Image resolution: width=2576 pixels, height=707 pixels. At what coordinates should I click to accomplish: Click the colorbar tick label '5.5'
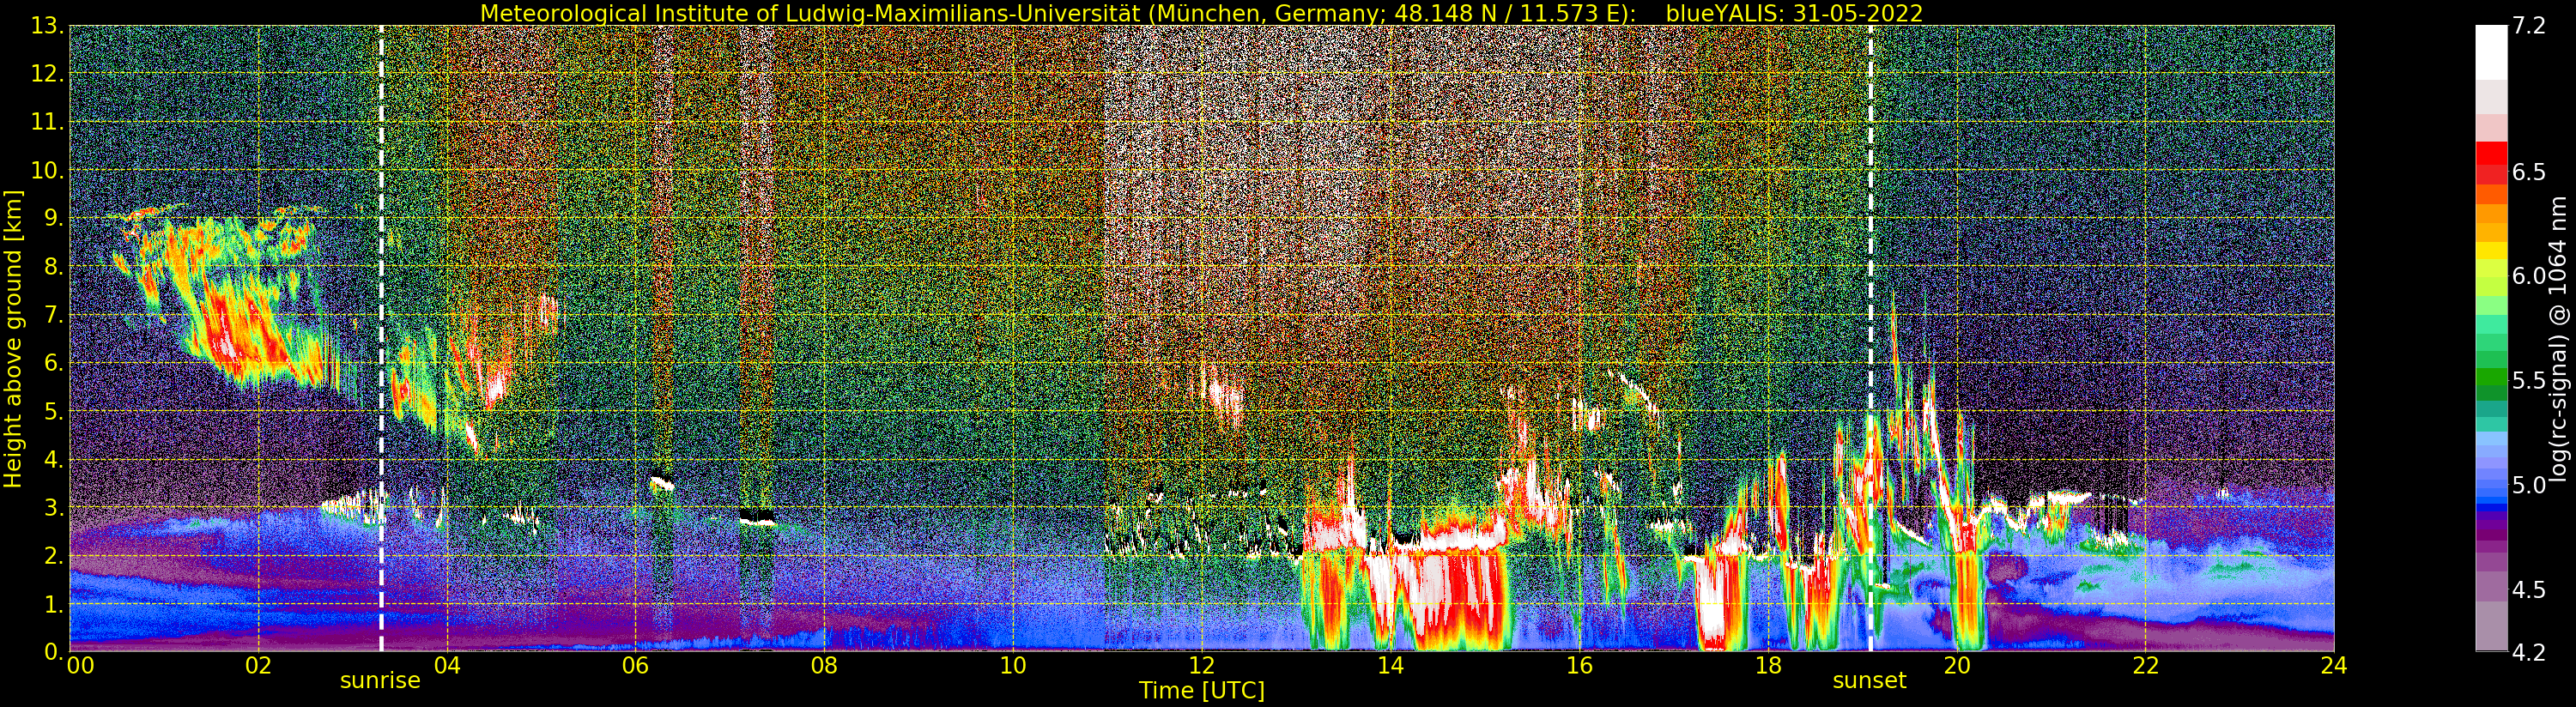coord(2528,380)
